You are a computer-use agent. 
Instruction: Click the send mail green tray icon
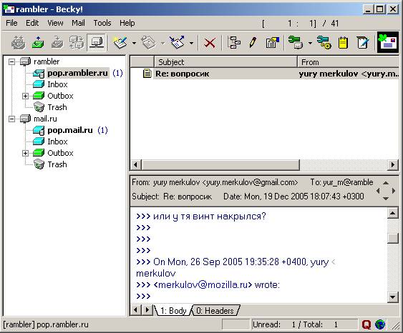click(38, 43)
